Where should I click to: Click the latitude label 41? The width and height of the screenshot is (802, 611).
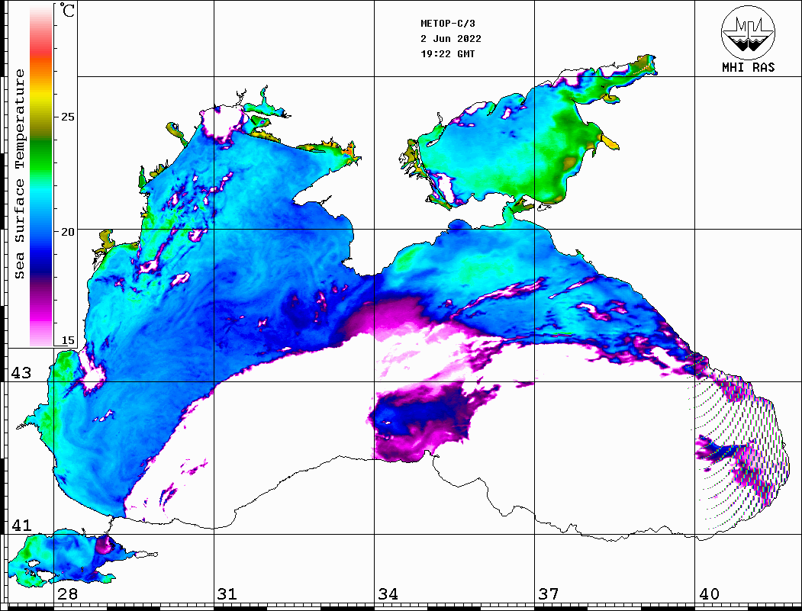(x=21, y=525)
